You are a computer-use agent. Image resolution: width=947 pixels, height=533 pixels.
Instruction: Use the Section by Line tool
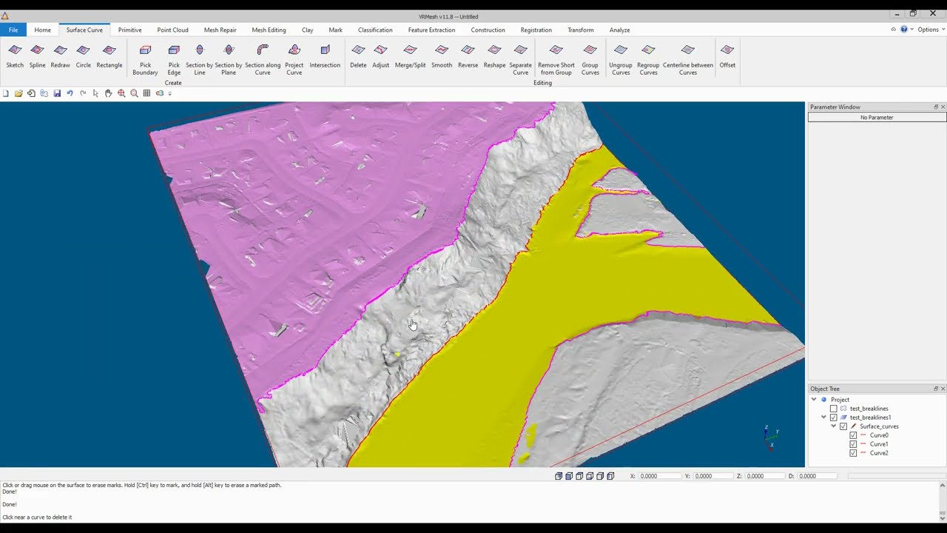pos(200,59)
